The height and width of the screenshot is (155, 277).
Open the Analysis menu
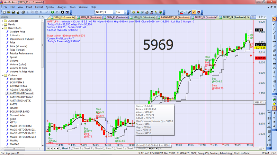click(62, 7)
